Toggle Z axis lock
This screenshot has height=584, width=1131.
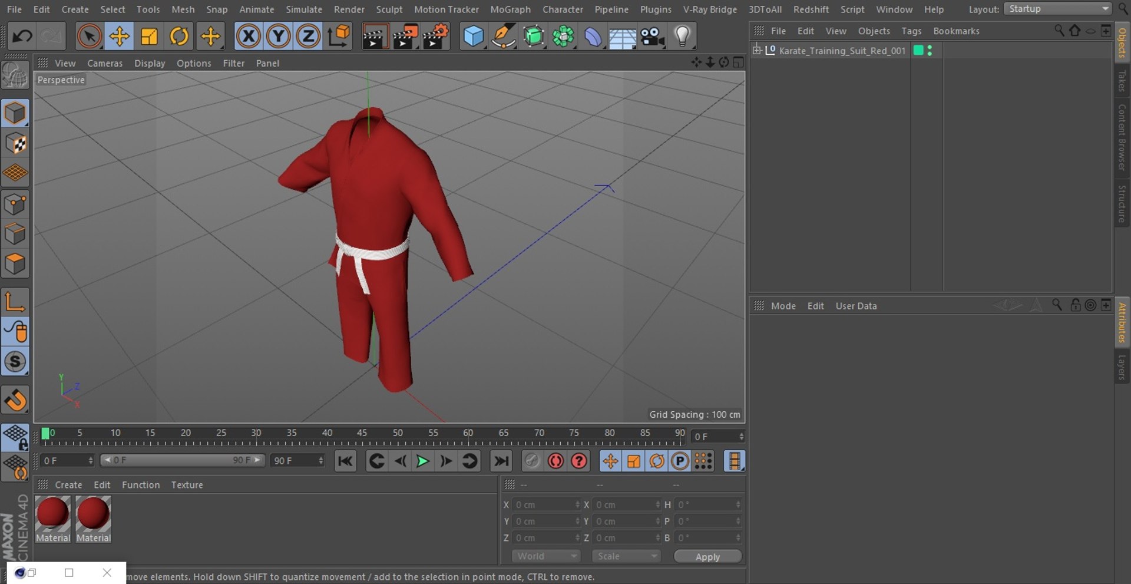coord(308,37)
